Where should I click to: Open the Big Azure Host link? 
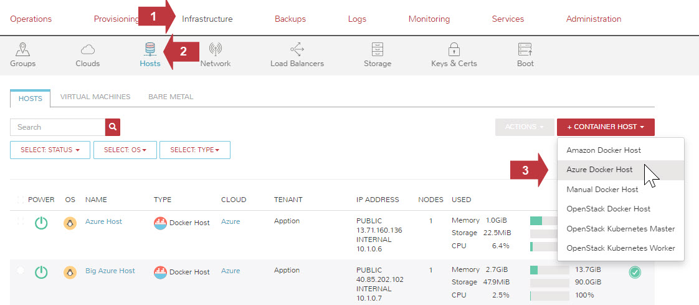pos(110,271)
